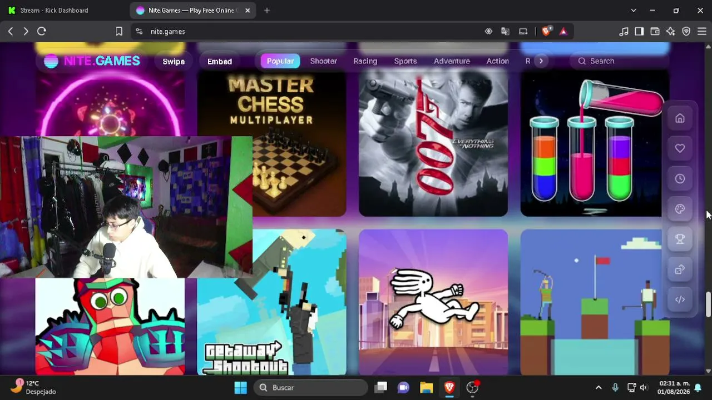Show recently played via the clock icon
712x400 pixels.
[680, 179]
